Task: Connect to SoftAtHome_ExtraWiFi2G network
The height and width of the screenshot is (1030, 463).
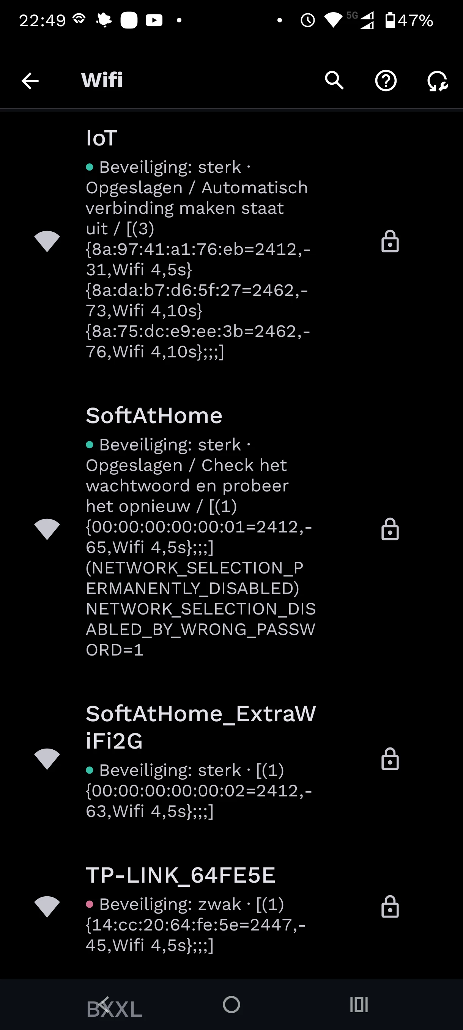Action: click(x=200, y=727)
